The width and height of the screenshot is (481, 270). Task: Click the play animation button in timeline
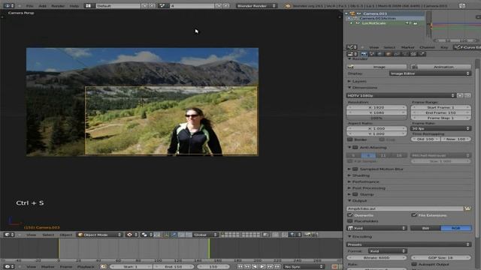click(x=262, y=267)
